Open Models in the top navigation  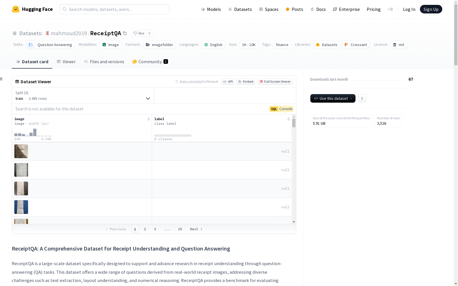click(x=211, y=9)
